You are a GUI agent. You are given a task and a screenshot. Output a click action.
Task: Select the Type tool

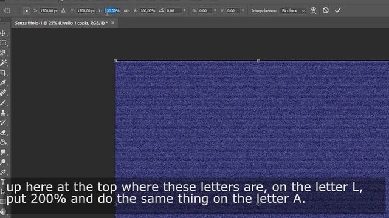pos(3,182)
